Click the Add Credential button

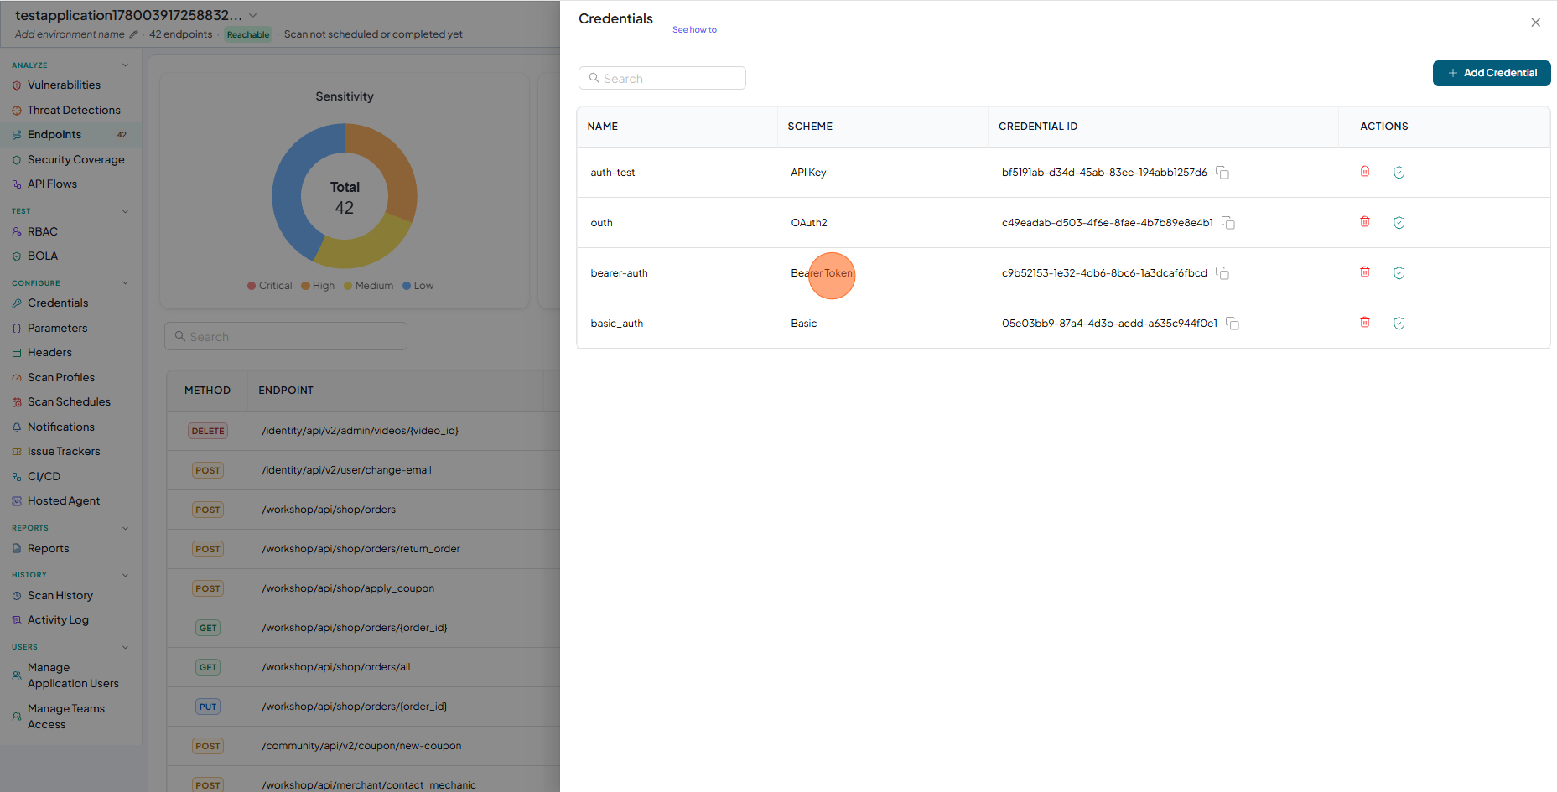[x=1491, y=73]
